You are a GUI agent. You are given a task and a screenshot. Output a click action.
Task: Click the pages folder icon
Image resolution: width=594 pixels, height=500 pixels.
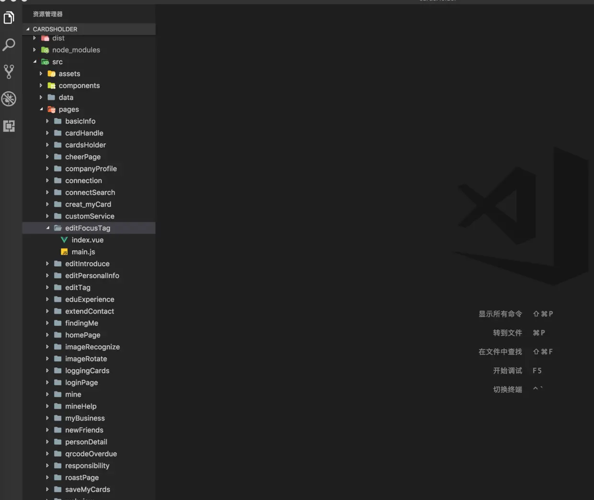point(52,109)
